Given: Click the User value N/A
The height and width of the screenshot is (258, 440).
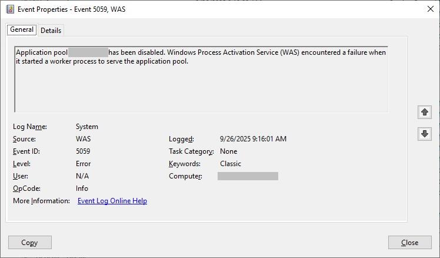Looking at the screenshot, I should point(82,176).
